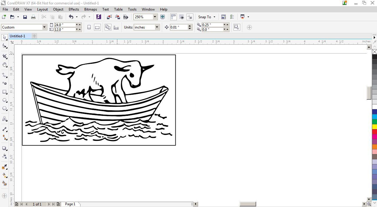This screenshot has width=377, height=207.
Task: Select the Ellipse tool
Action: point(4,100)
